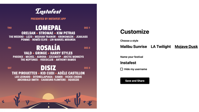Click the ROSALÍA headliner name
Screen dimensions: 199x112
tap(48, 48)
